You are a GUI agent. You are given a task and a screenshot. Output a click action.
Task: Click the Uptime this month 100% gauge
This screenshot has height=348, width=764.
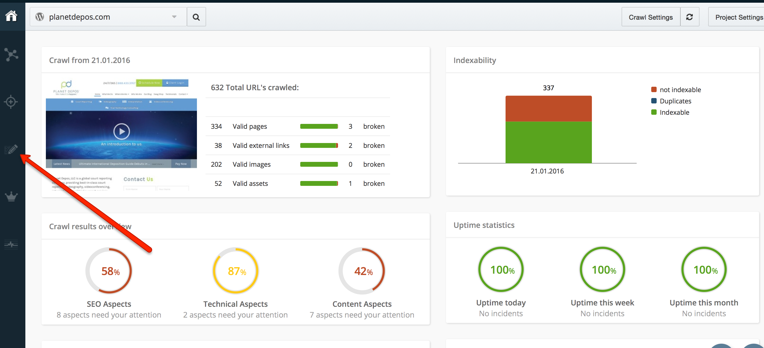click(704, 270)
